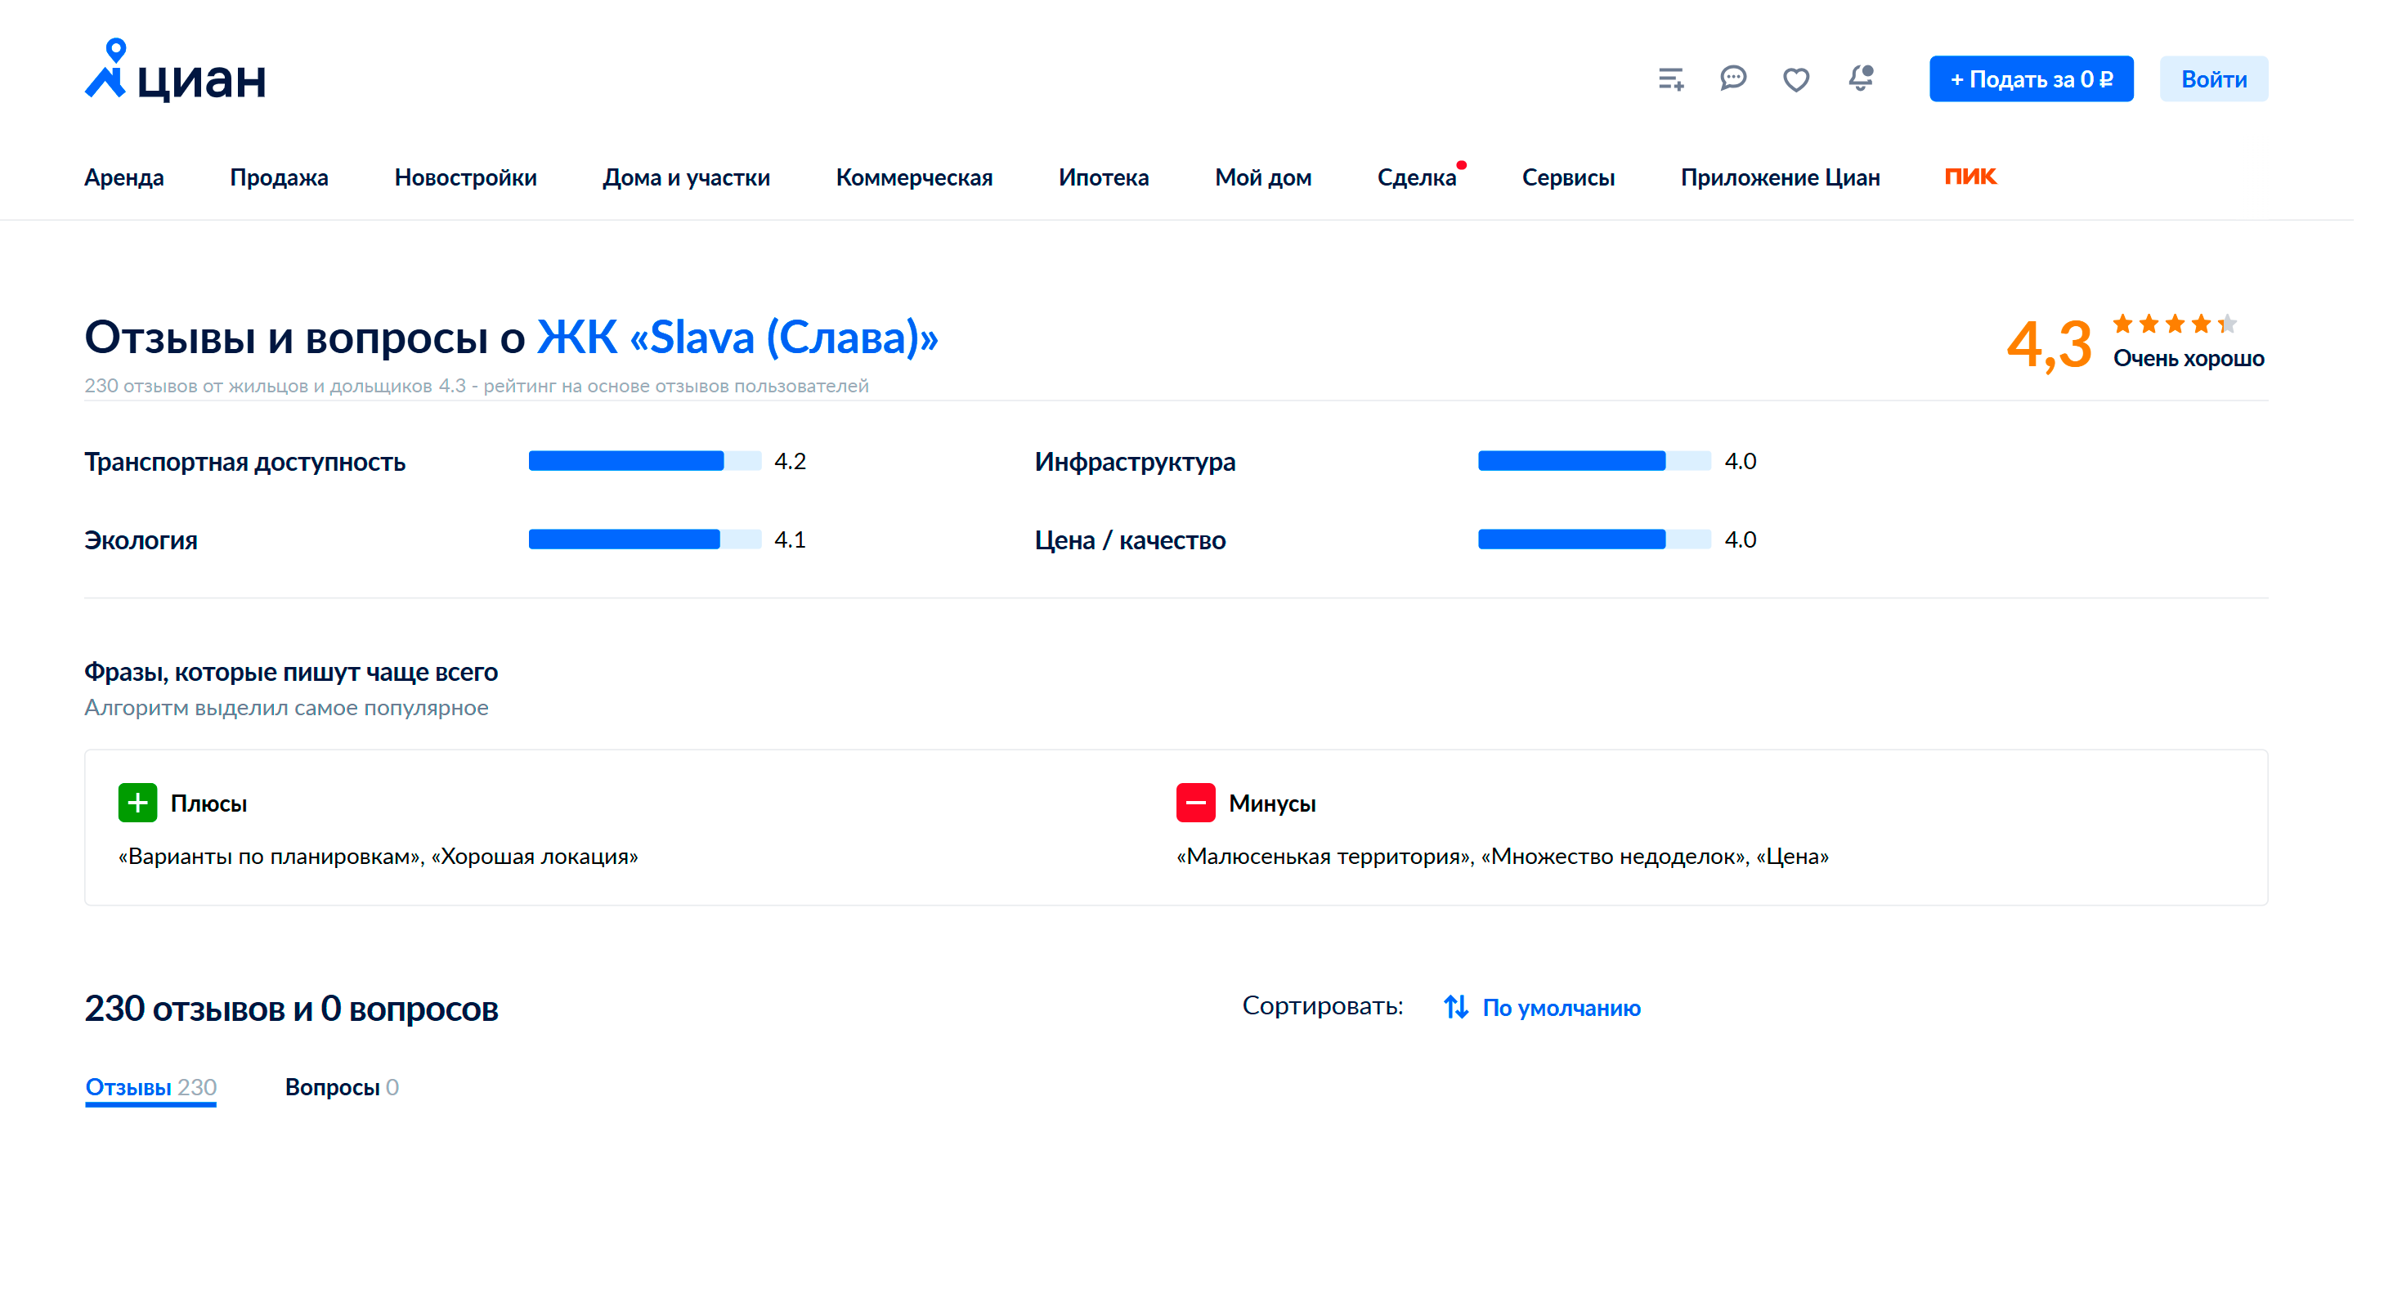The height and width of the screenshot is (1289, 2384).
Task: Click the 4.2 transport score value
Action: [790, 461]
